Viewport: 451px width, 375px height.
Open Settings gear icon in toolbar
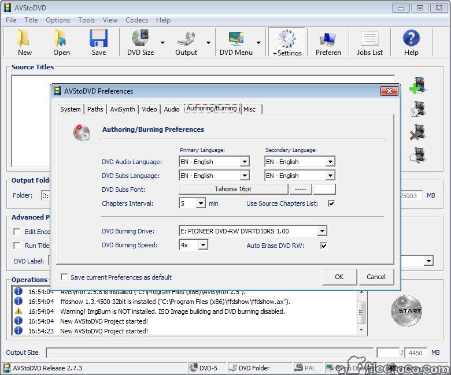[x=287, y=39]
